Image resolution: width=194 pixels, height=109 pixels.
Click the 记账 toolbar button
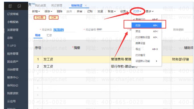click(90, 11)
